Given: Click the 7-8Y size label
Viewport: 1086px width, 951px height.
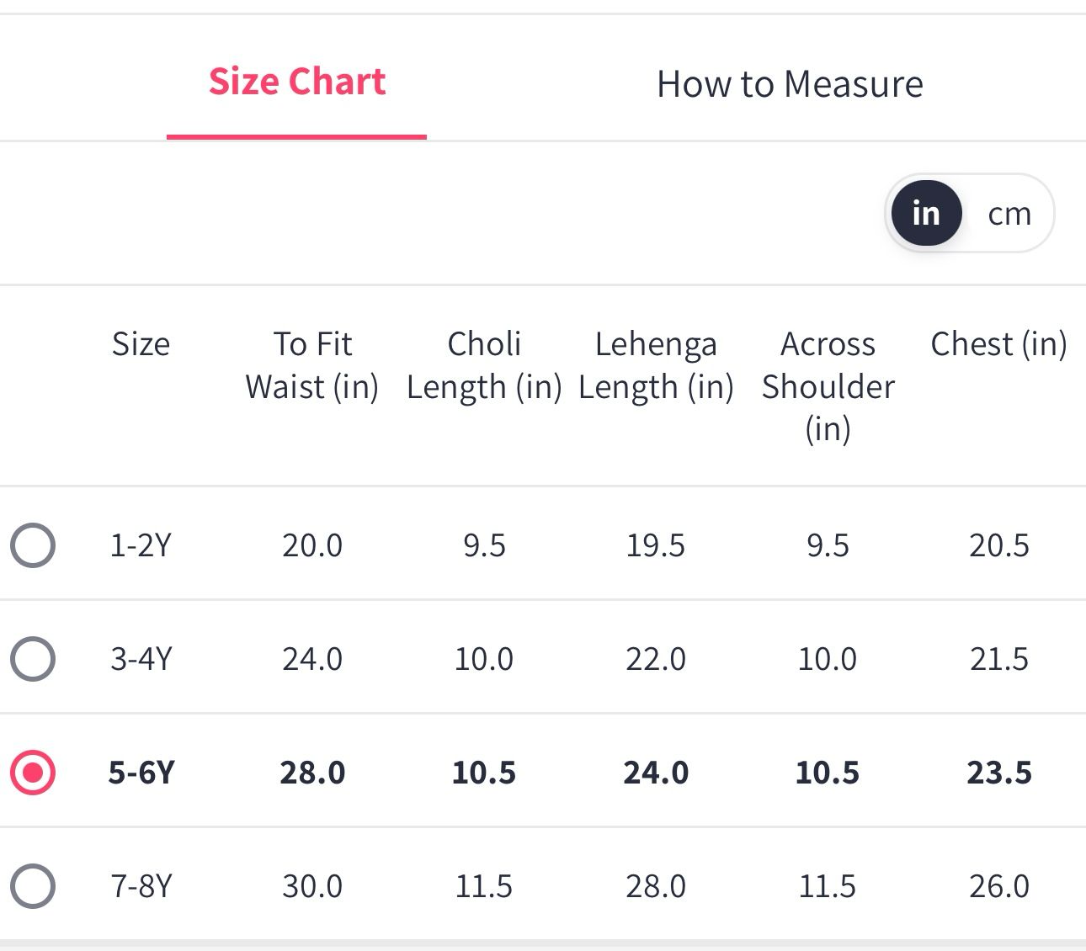Looking at the screenshot, I should (x=141, y=886).
